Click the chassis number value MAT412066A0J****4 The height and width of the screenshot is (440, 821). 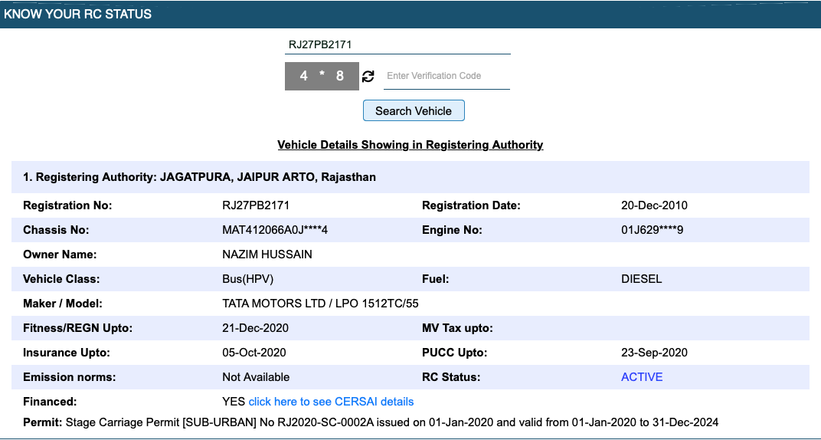275,230
